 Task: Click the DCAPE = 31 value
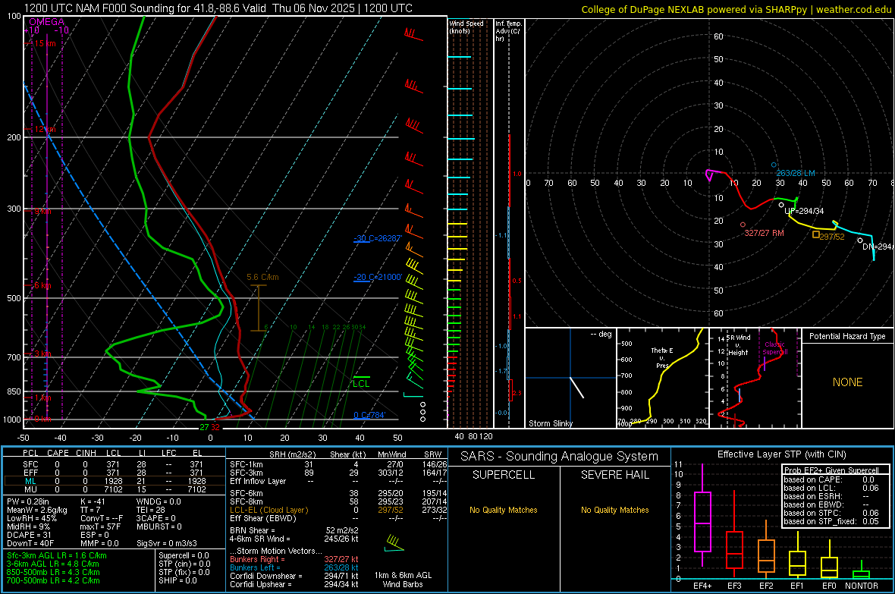(29, 535)
